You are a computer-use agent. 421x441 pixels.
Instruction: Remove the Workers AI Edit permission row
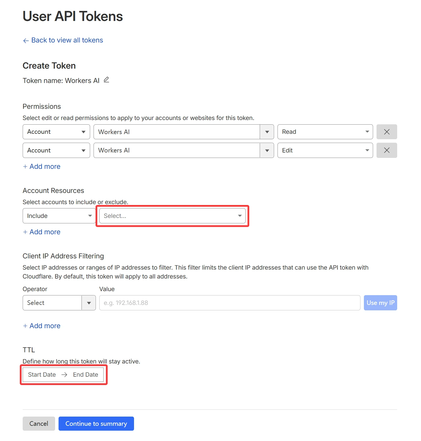click(386, 150)
